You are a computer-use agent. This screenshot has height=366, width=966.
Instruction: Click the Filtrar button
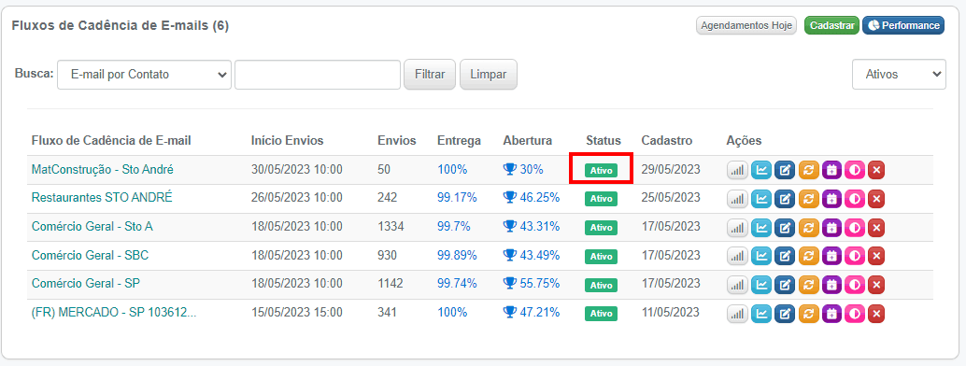(x=430, y=75)
